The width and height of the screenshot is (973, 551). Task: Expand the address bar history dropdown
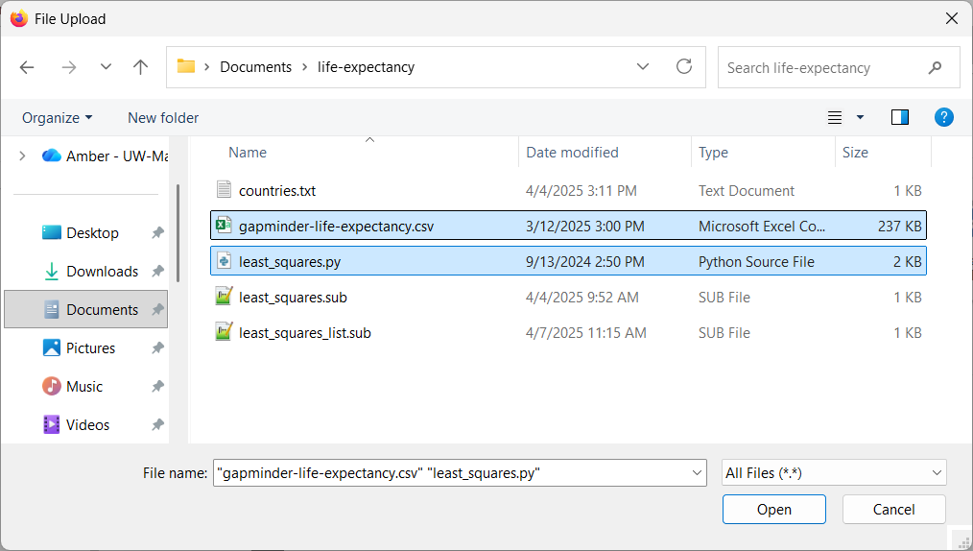click(x=643, y=67)
